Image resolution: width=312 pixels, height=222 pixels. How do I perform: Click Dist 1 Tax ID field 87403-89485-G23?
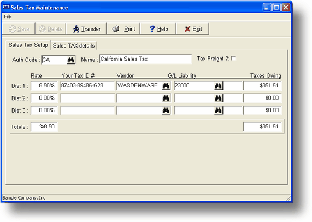[x=87, y=86]
